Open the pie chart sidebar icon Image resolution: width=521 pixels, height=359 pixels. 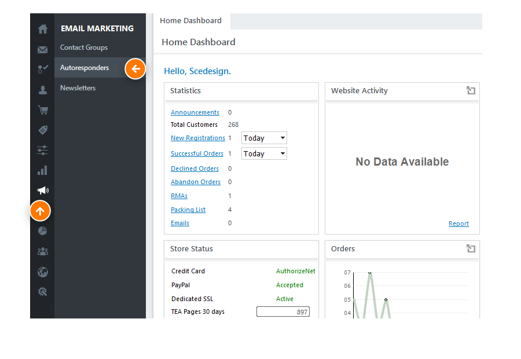[x=42, y=230]
